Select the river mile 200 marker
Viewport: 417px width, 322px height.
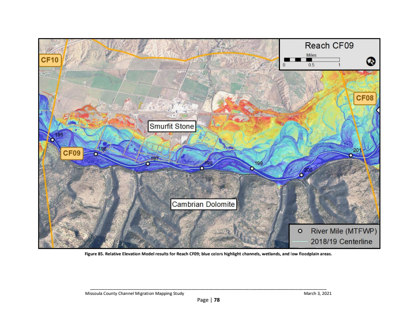click(x=301, y=175)
